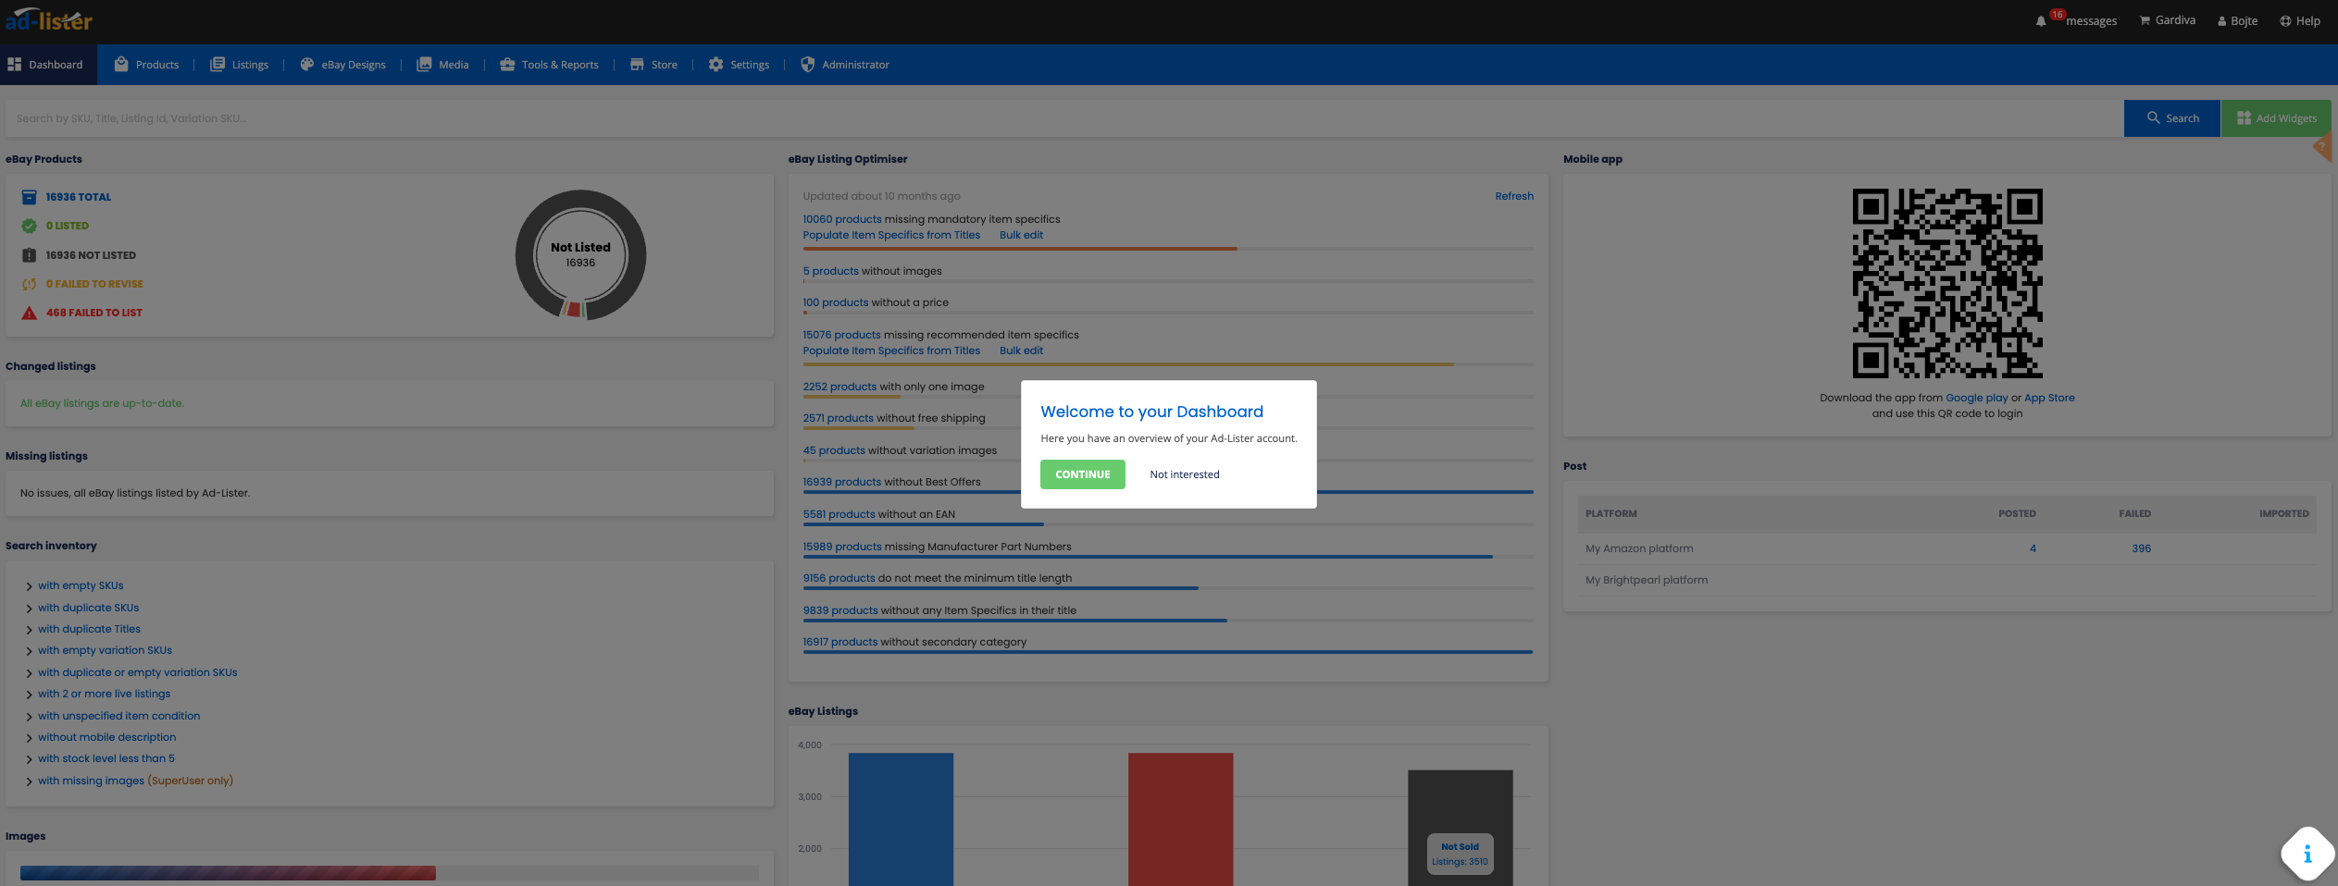Click the Gardiva flag icon
This screenshot has height=886, width=2338.
[x=2145, y=20]
